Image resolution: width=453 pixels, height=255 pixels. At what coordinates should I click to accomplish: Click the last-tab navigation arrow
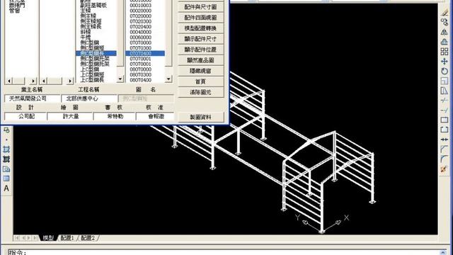(35, 238)
